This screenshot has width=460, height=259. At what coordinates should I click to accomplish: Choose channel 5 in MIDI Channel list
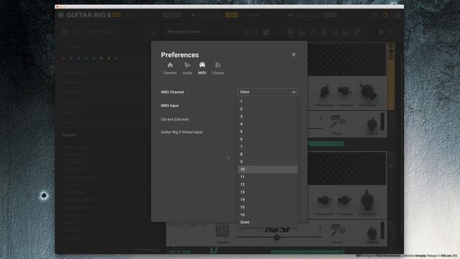pos(267,132)
